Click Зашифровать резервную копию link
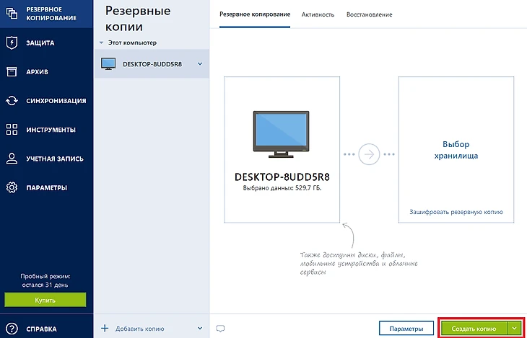527x338 pixels. [456, 212]
